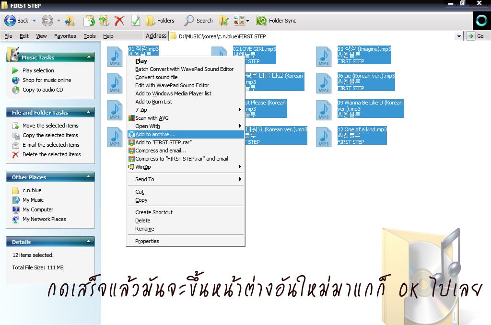Expand the Send To submenu
Screen dimensions: 491x325
tap(186, 179)
